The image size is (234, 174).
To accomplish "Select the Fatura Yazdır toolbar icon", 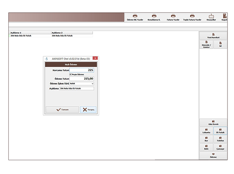I will [x=173, y=16].
